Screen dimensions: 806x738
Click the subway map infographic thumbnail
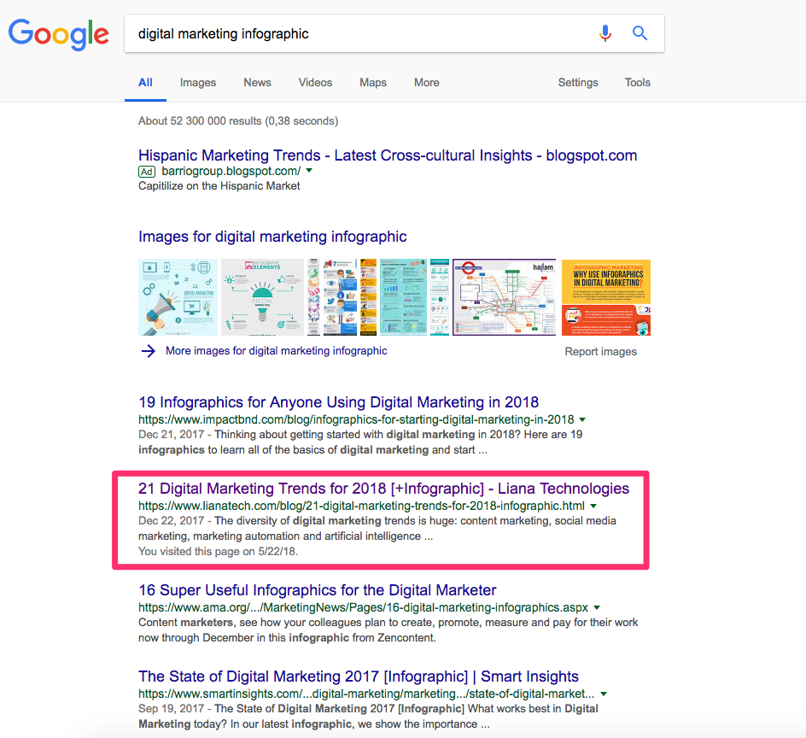click(504, 297)
